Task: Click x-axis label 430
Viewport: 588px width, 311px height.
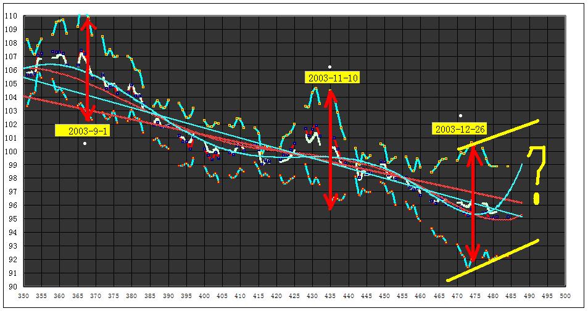Action: (x=312, y=296)
